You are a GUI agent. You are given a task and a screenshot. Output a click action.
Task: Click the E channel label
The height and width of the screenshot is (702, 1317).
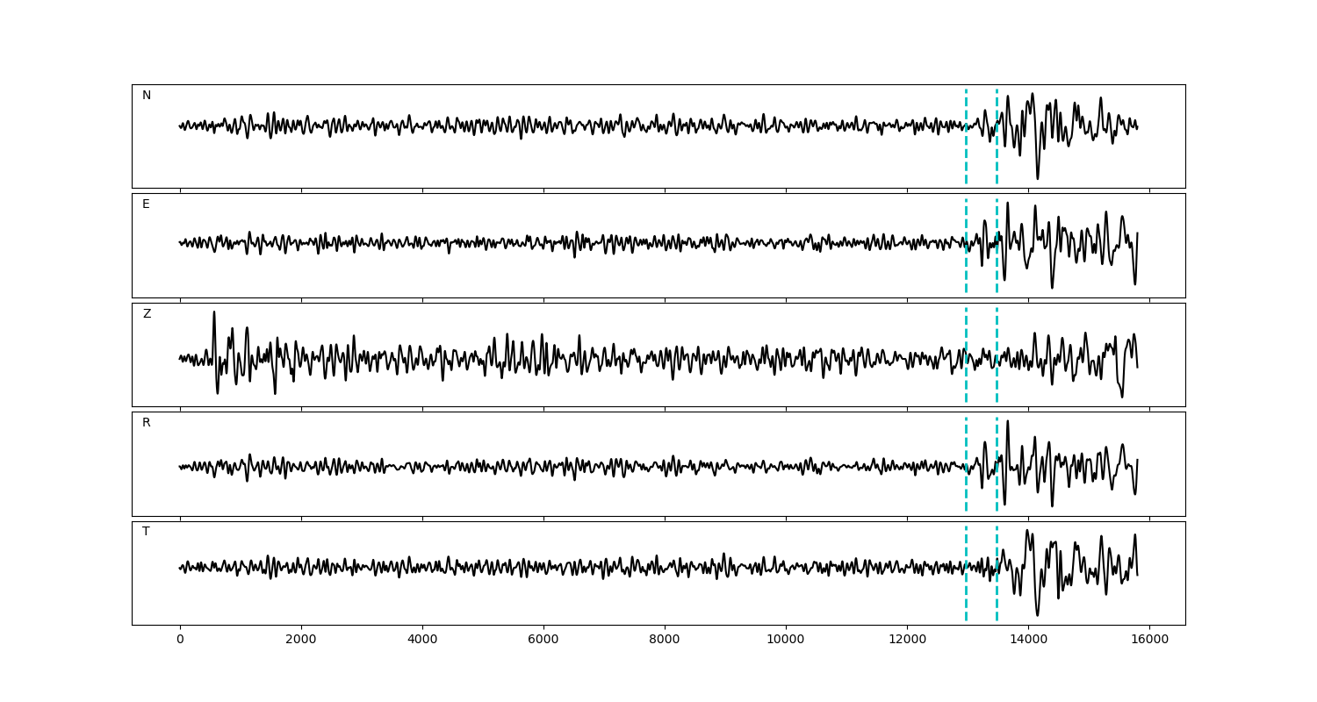146,204
